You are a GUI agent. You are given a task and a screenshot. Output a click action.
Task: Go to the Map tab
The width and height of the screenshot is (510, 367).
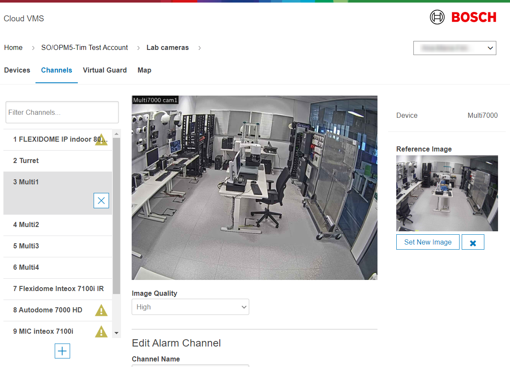144,70
